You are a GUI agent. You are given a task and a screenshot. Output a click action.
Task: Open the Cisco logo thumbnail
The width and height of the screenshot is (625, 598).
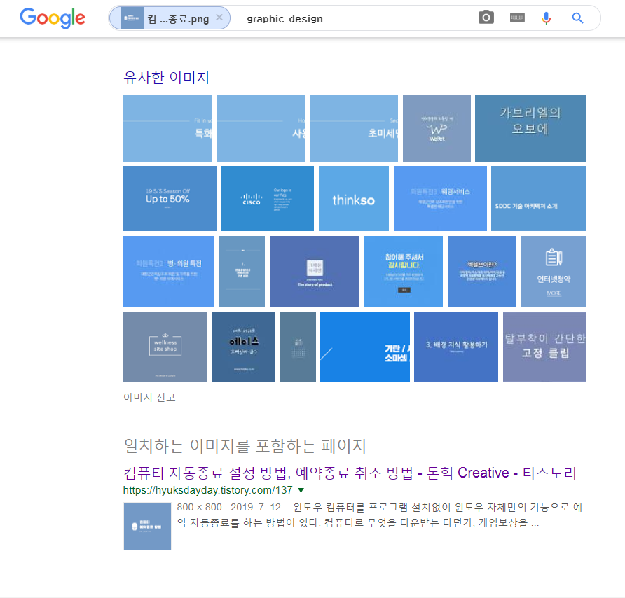point(267,198)
